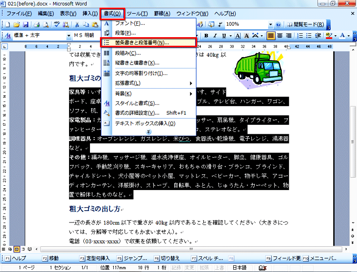Expand 背景 submenu
357x272 pixels.
coord(149,94)
